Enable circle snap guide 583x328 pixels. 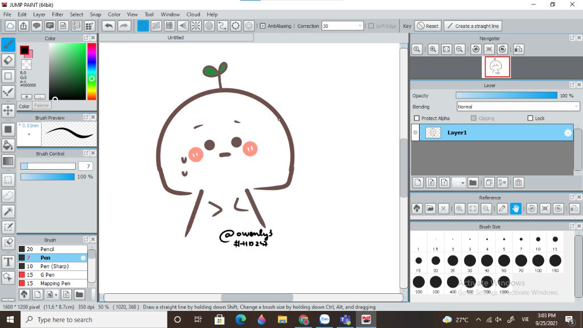tap(209, 26)
